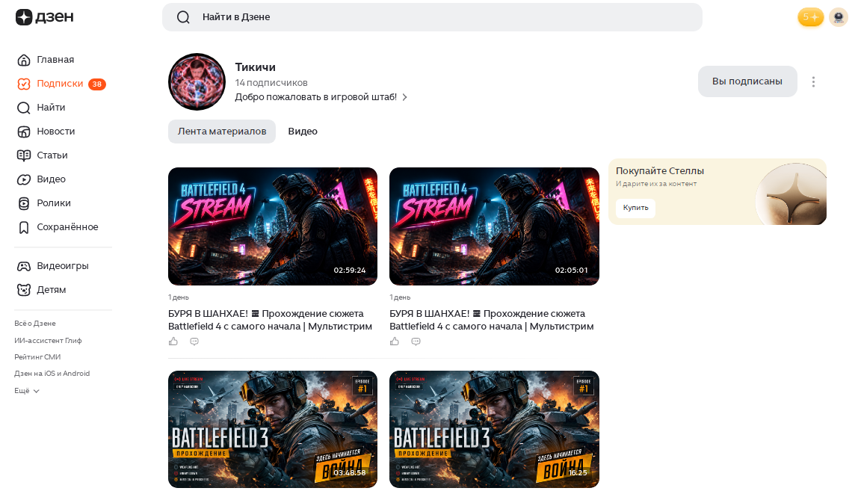Open comments on second Battlefield 4 post

416,342
